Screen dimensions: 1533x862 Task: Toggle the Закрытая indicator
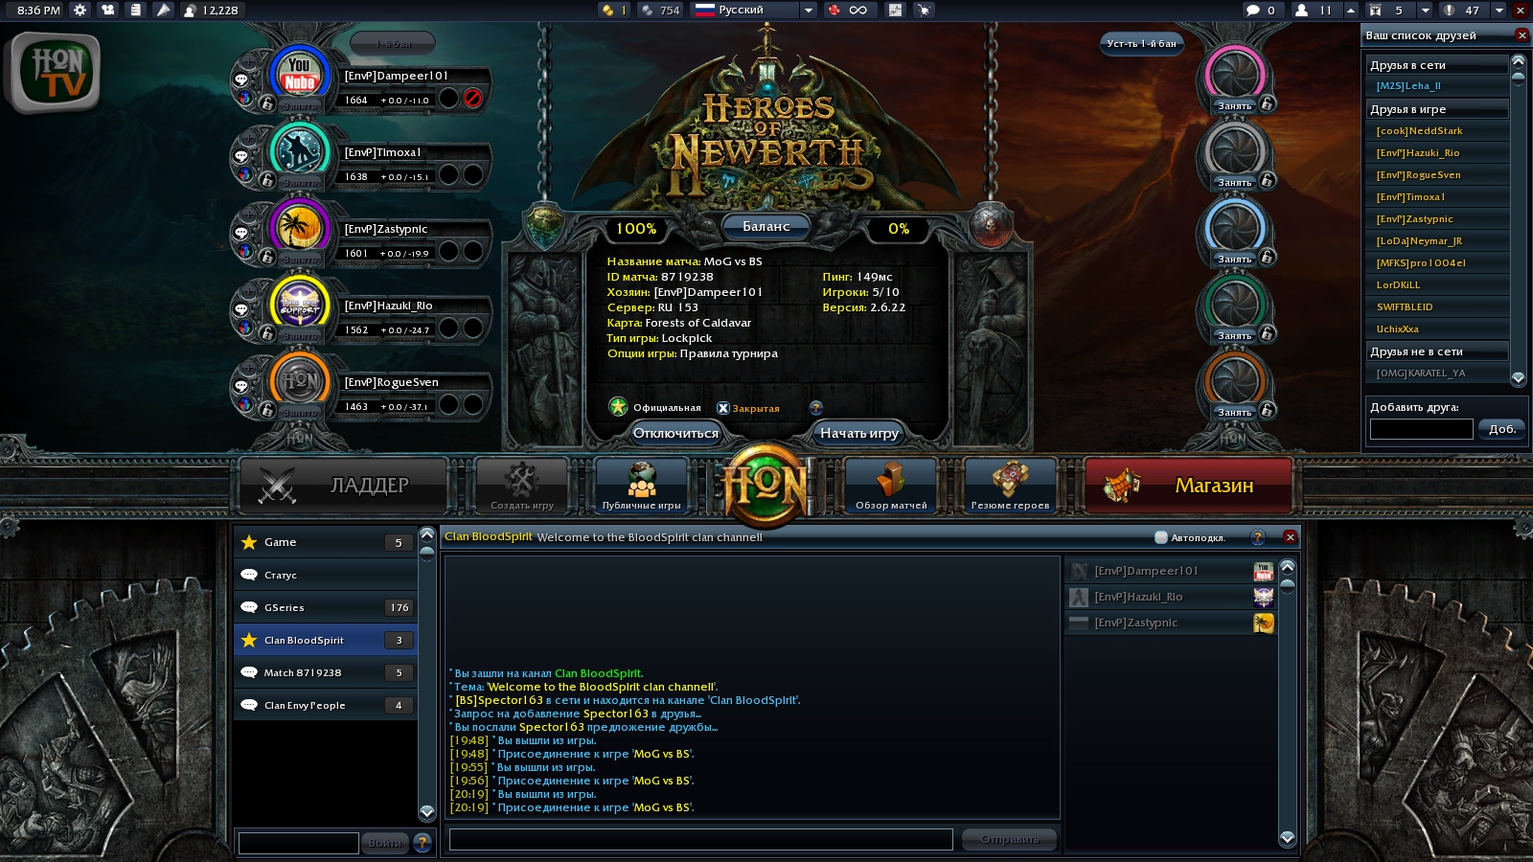click(723, 408)
